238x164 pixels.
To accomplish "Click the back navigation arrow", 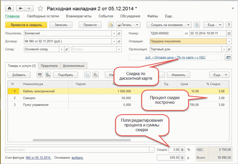I will (x=20, y=8).
